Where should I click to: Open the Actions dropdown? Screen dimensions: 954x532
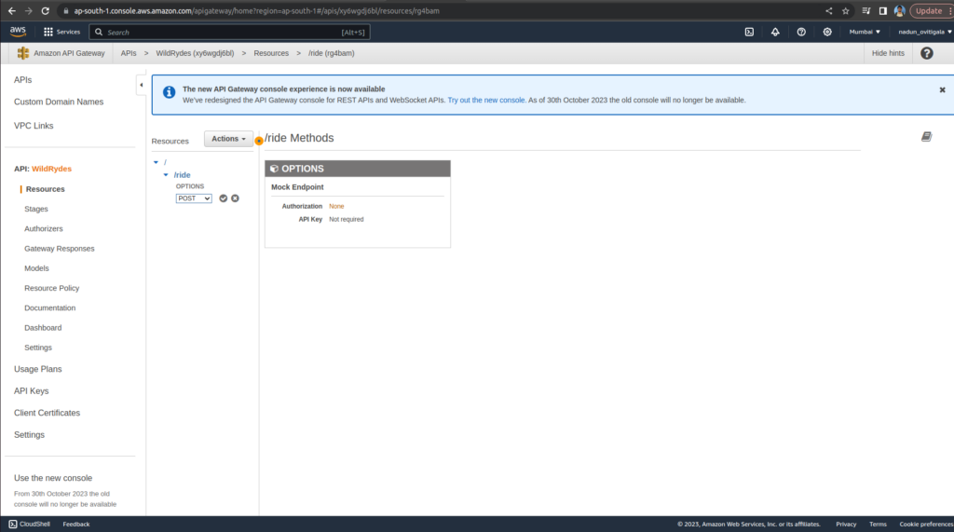pyautogui.click(x=228, y=139)
